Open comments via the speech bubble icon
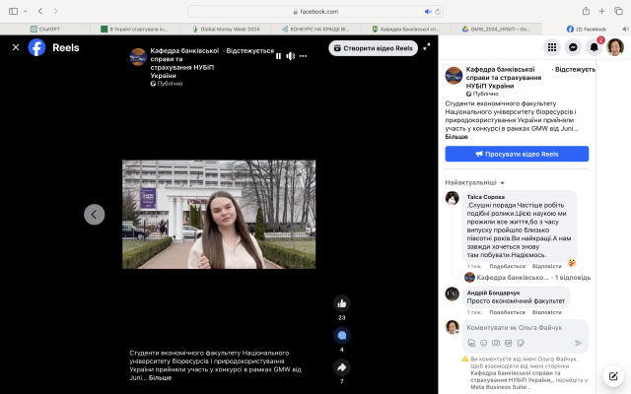Screen dimensions: 631x394 click(x=342, y=335)
